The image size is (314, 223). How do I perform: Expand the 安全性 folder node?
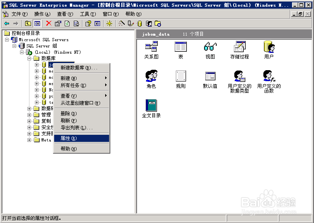(29, 127)
